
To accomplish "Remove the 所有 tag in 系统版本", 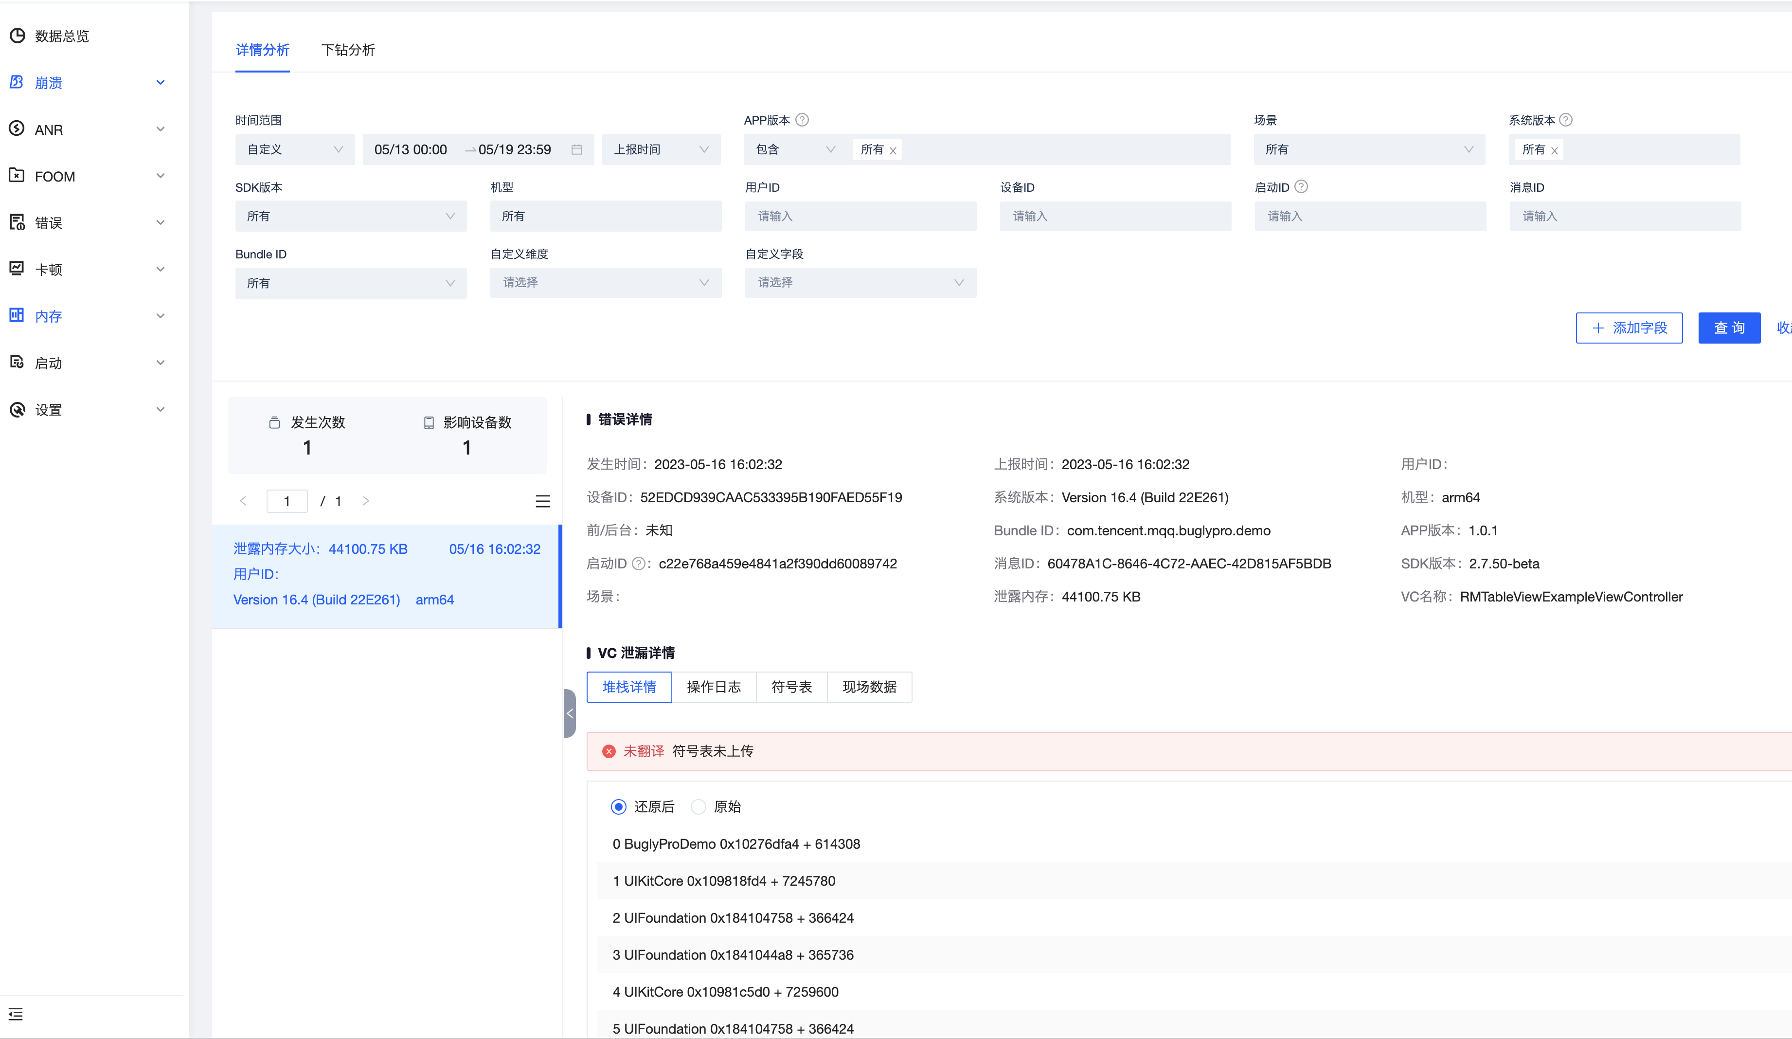I will 1554,151.
